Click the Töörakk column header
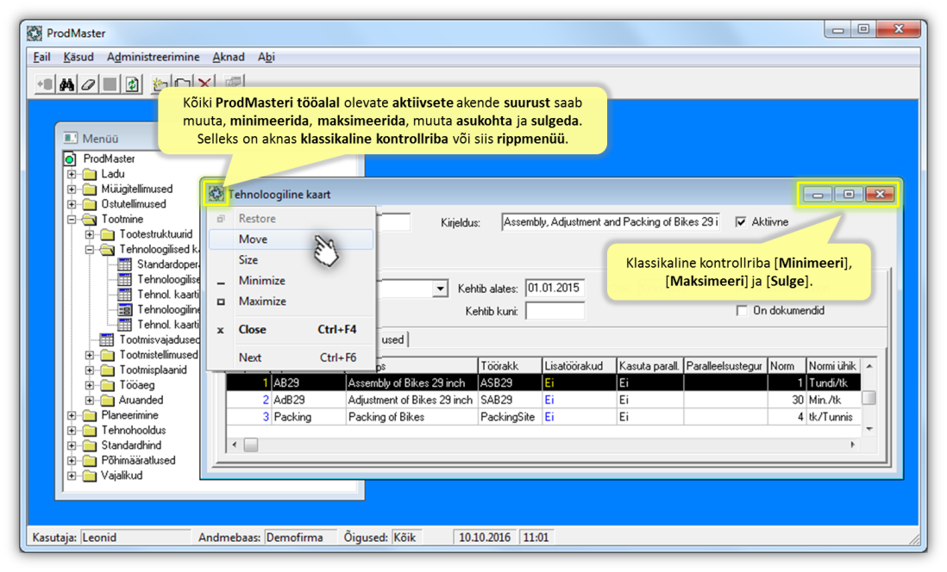Screen dimensions: 947x572 tap(510, 365)
